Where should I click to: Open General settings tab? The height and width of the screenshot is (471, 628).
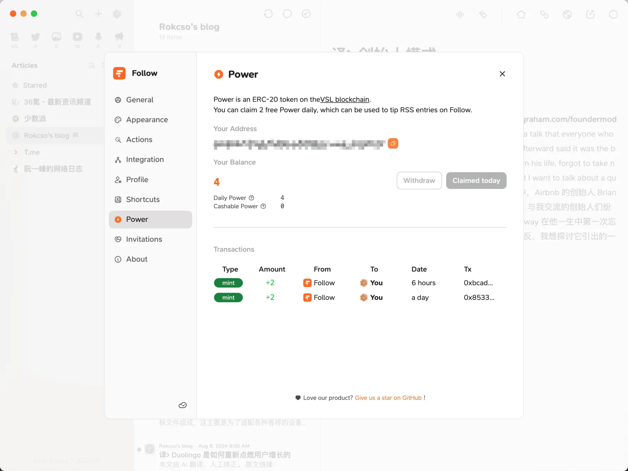(x=150, y=100)
